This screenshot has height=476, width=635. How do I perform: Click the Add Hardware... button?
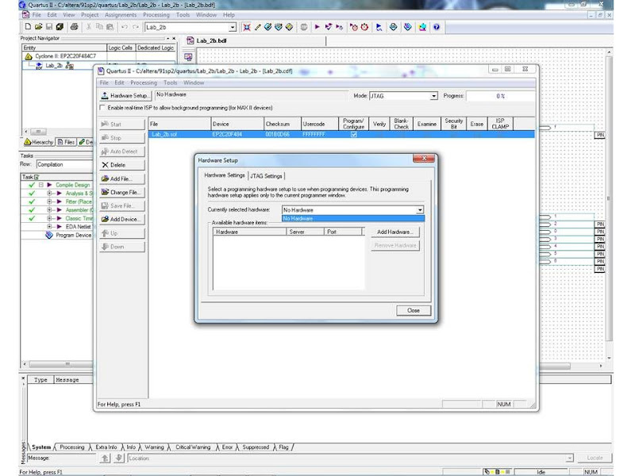394,232
